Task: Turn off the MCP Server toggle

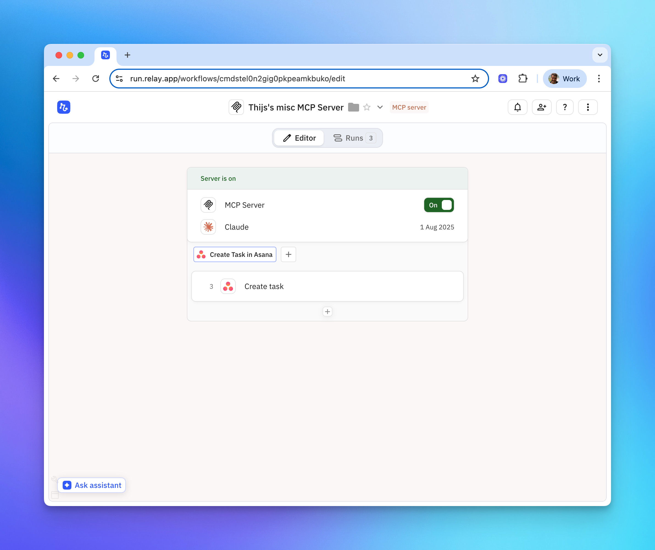Action: [x=438, y=205]
